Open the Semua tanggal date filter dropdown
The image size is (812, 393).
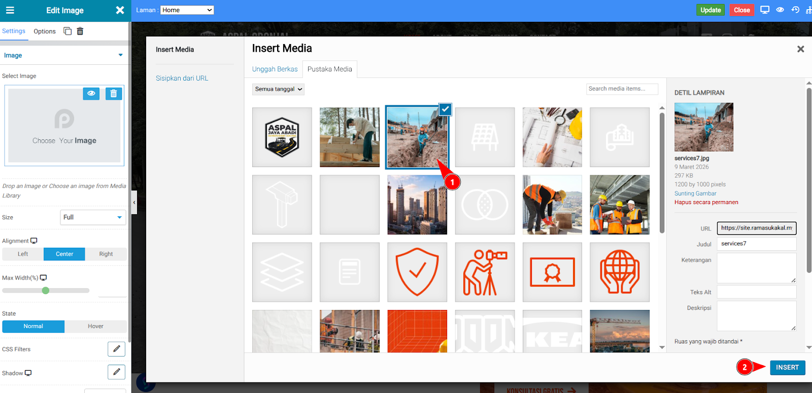(278, 89)
